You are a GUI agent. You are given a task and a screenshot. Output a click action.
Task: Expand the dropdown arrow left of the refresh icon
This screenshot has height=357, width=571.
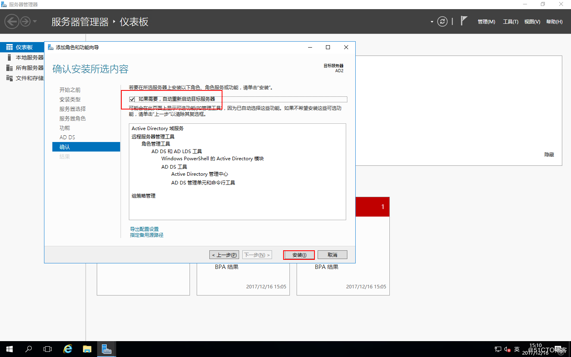point(432,22)
